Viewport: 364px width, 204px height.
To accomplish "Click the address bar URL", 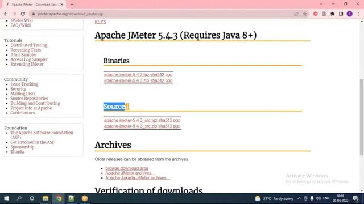I will [71, 14].
